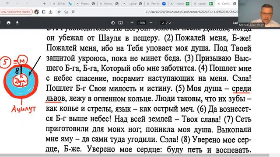
Task: Switch to the 'уроки' spreadsheet tab
Action: [x=203, y=3]
